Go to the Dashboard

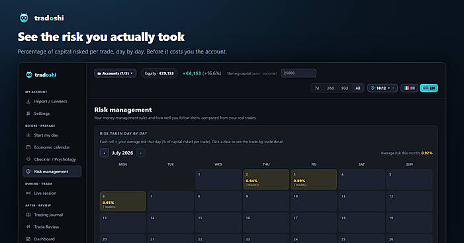tap(52, 239)
